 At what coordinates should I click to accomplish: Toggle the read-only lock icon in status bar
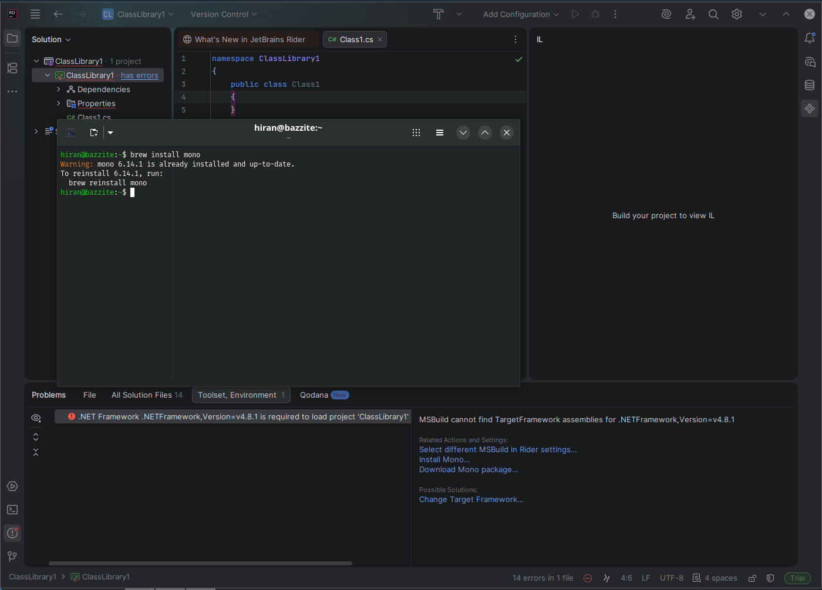click(752, 578)
